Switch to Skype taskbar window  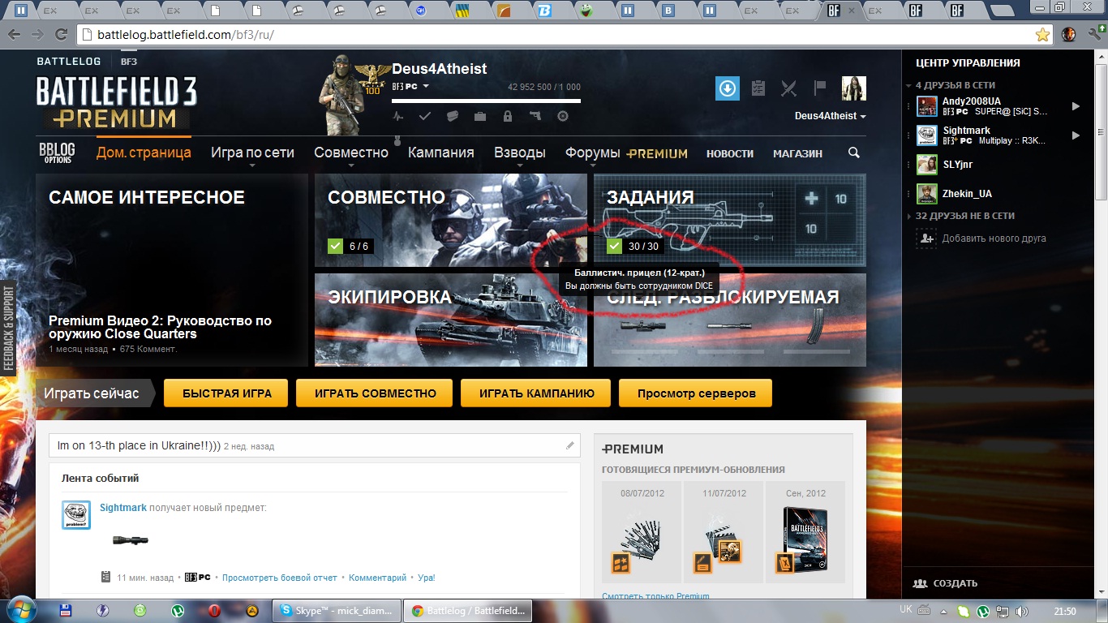336,611
